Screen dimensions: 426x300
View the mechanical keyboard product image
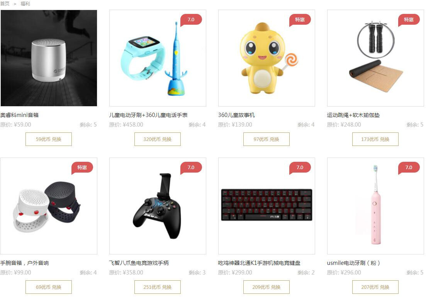267,206
